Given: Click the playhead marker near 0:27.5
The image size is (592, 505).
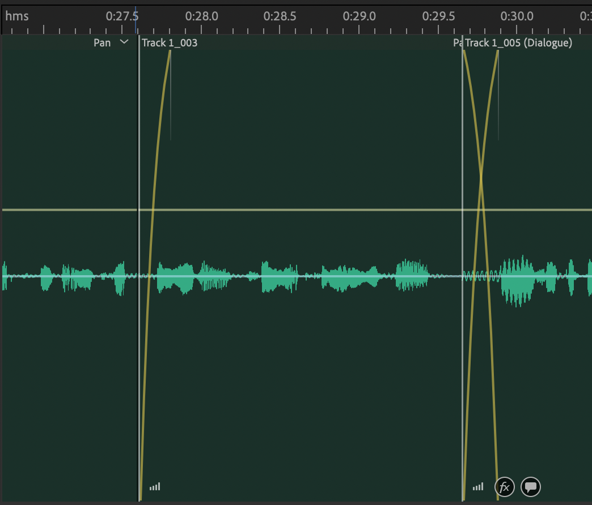Looking at the screenshot, I should pos(136,16).
